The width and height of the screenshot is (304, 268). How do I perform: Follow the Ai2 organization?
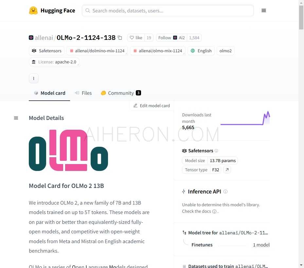click(x=171, y=38)
